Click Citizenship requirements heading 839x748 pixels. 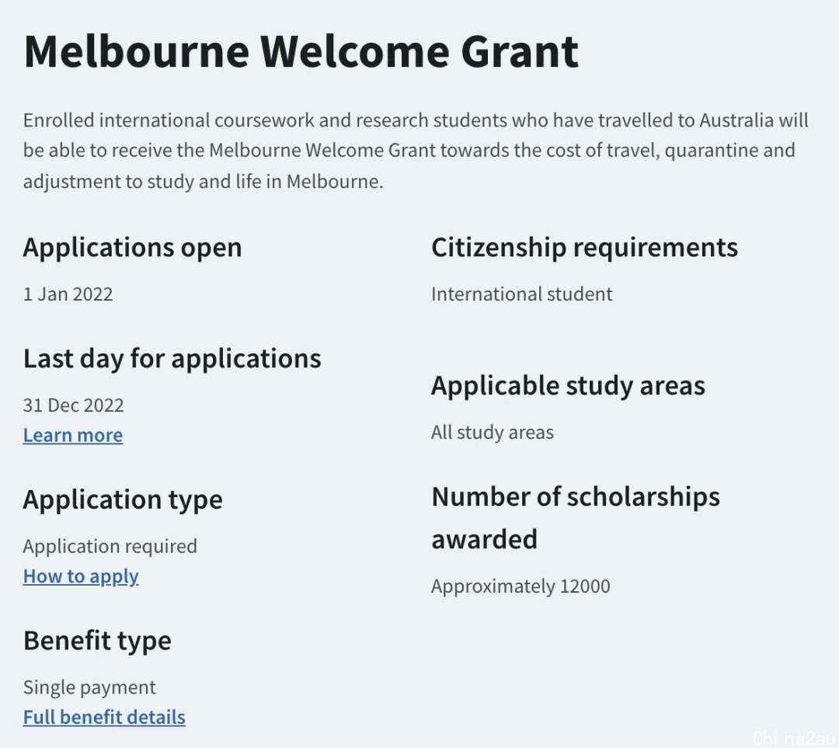[585, 248]
